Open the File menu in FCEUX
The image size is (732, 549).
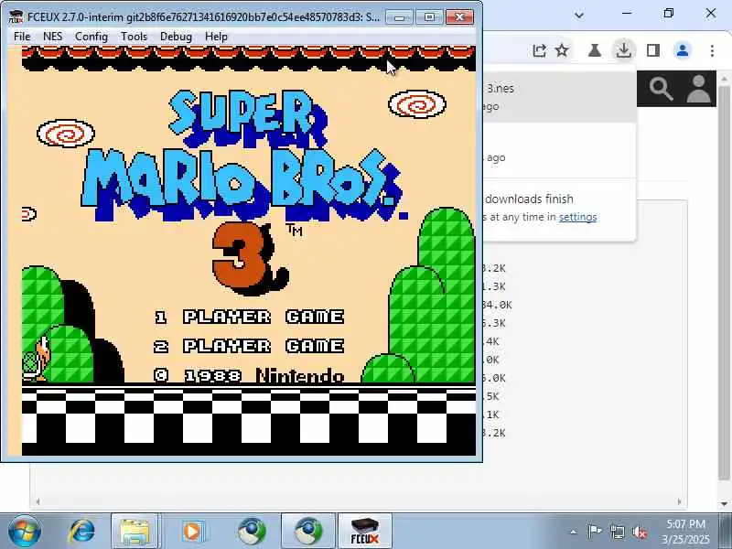22,37
